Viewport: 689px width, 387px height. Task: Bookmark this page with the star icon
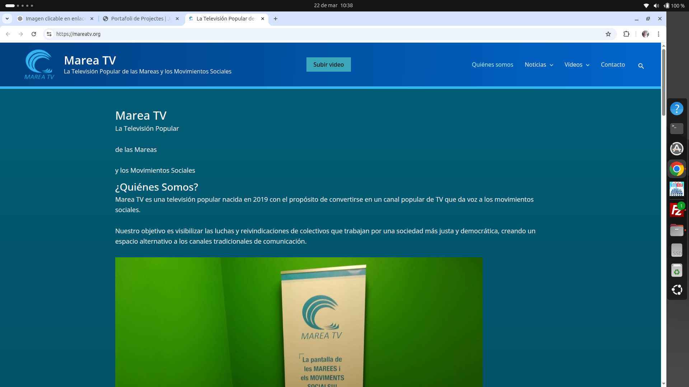pyautogui.click(x=608, y=34)
